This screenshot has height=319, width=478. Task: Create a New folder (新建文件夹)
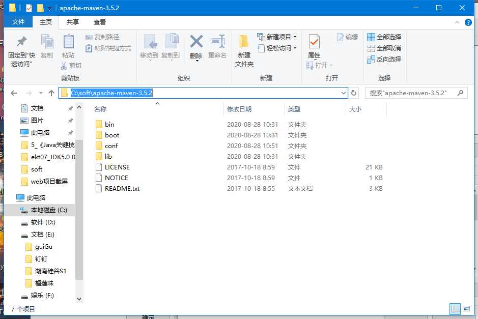244,50
